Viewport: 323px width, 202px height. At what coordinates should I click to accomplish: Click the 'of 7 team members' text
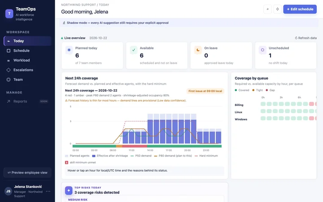pos(88,63)
